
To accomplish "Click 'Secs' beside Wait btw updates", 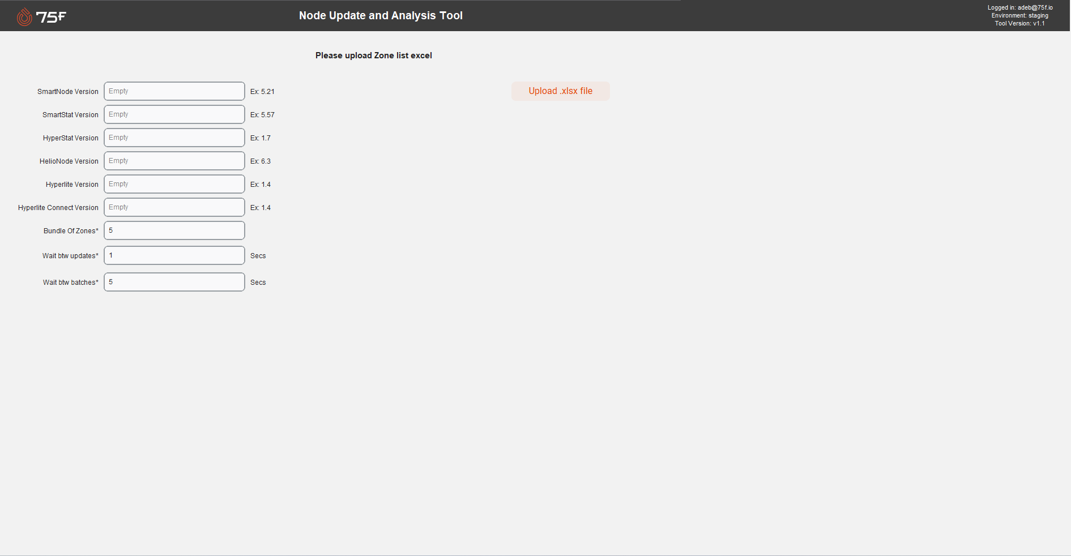I will 258,256.
